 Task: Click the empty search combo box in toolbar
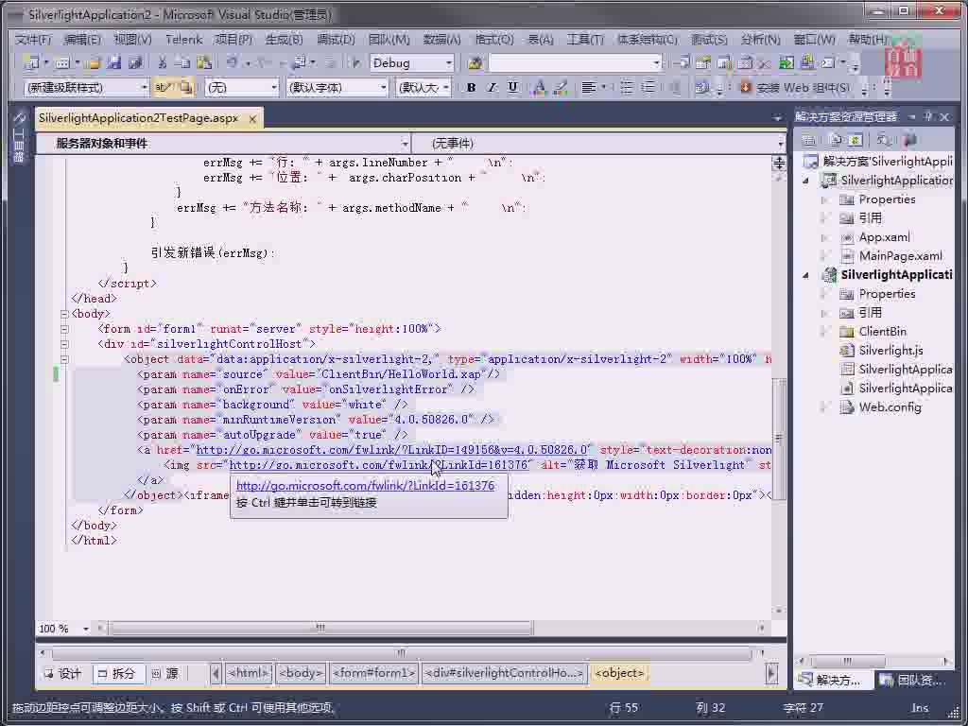pos(575,63)
